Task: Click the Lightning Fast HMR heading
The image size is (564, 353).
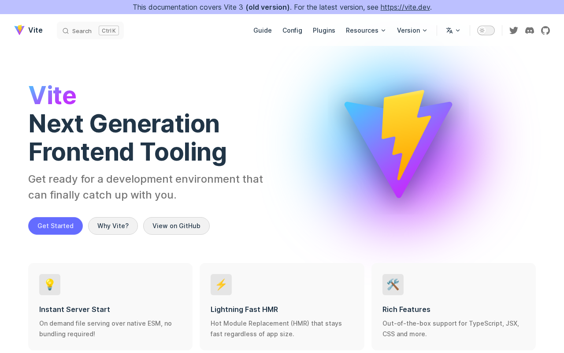Action: pyautogui.click(x=244, y=309)
